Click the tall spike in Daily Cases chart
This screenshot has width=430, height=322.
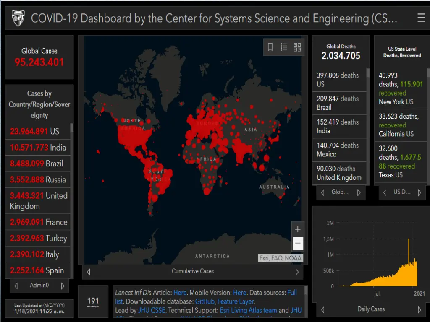(409, 252)
